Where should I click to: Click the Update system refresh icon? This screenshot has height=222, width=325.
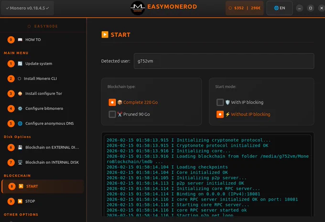point(20,63)
